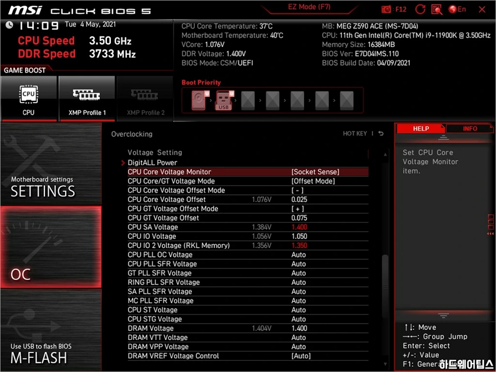This screenshot has width=496, height=372.
Task: Select MC PLL SFR Voltage row
Action: point(248,300)
